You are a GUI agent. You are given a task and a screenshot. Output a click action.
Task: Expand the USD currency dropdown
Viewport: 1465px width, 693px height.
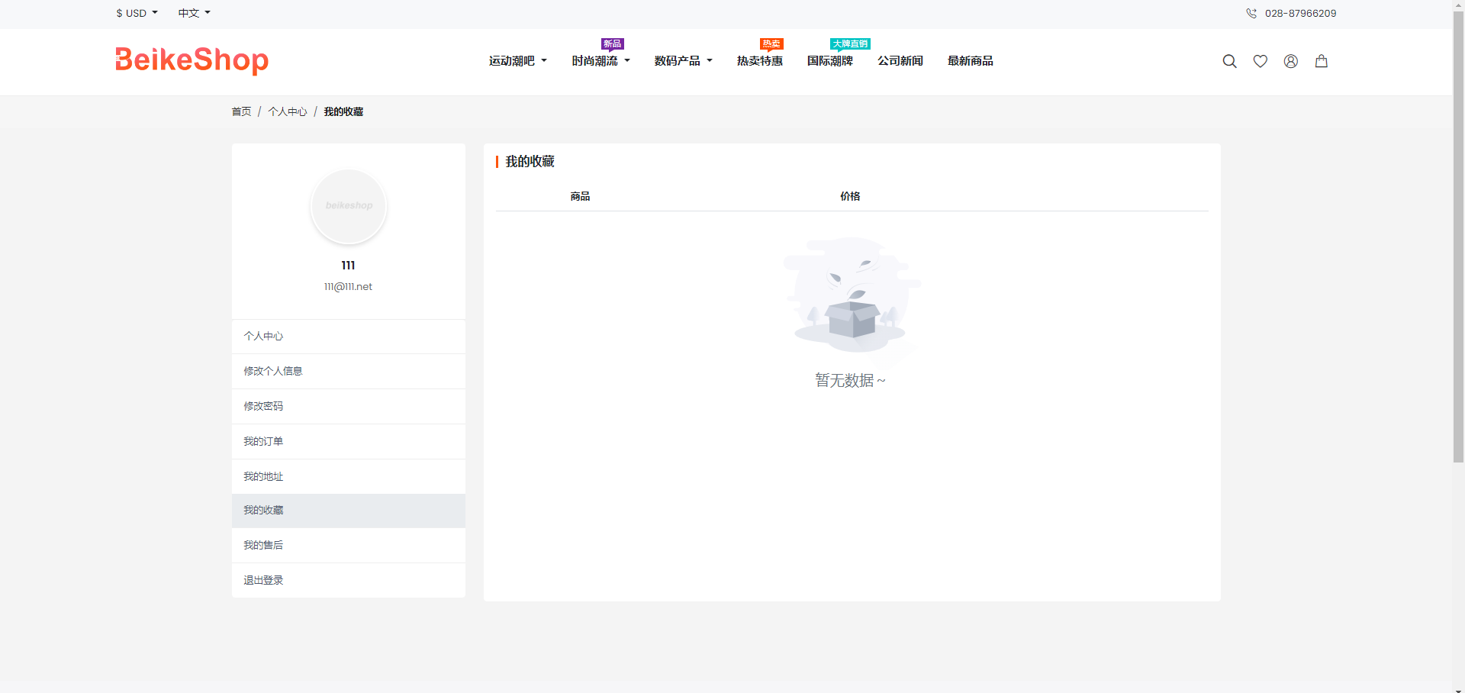point(137,13)
